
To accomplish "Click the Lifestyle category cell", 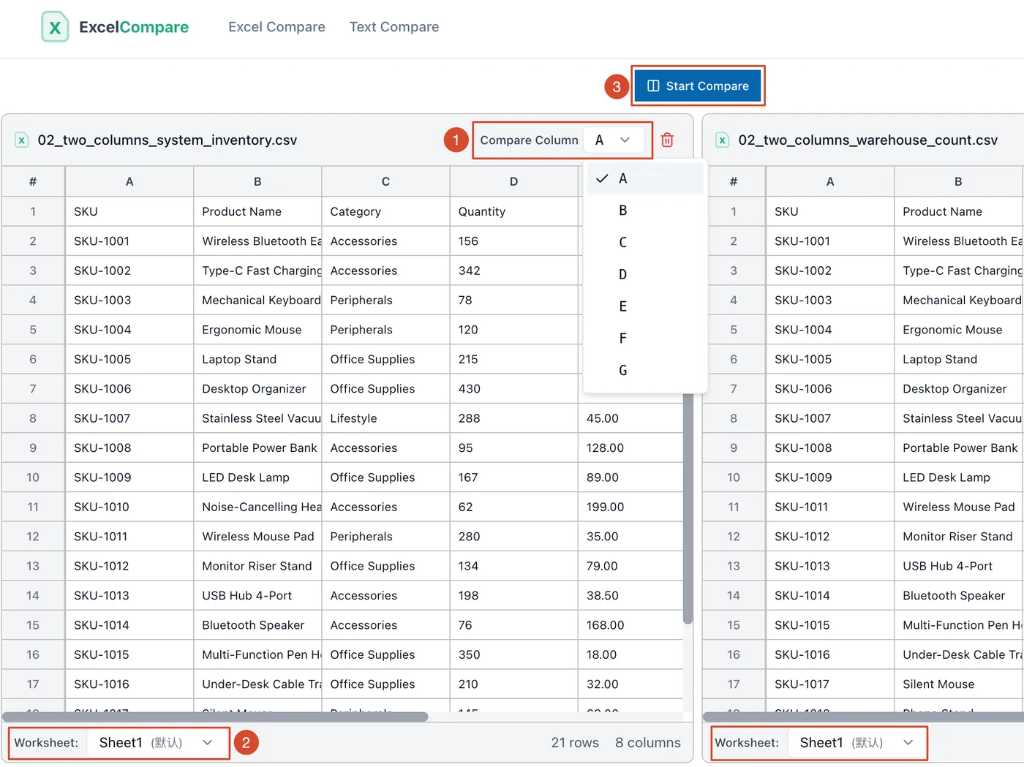I will tap(385, 418).
